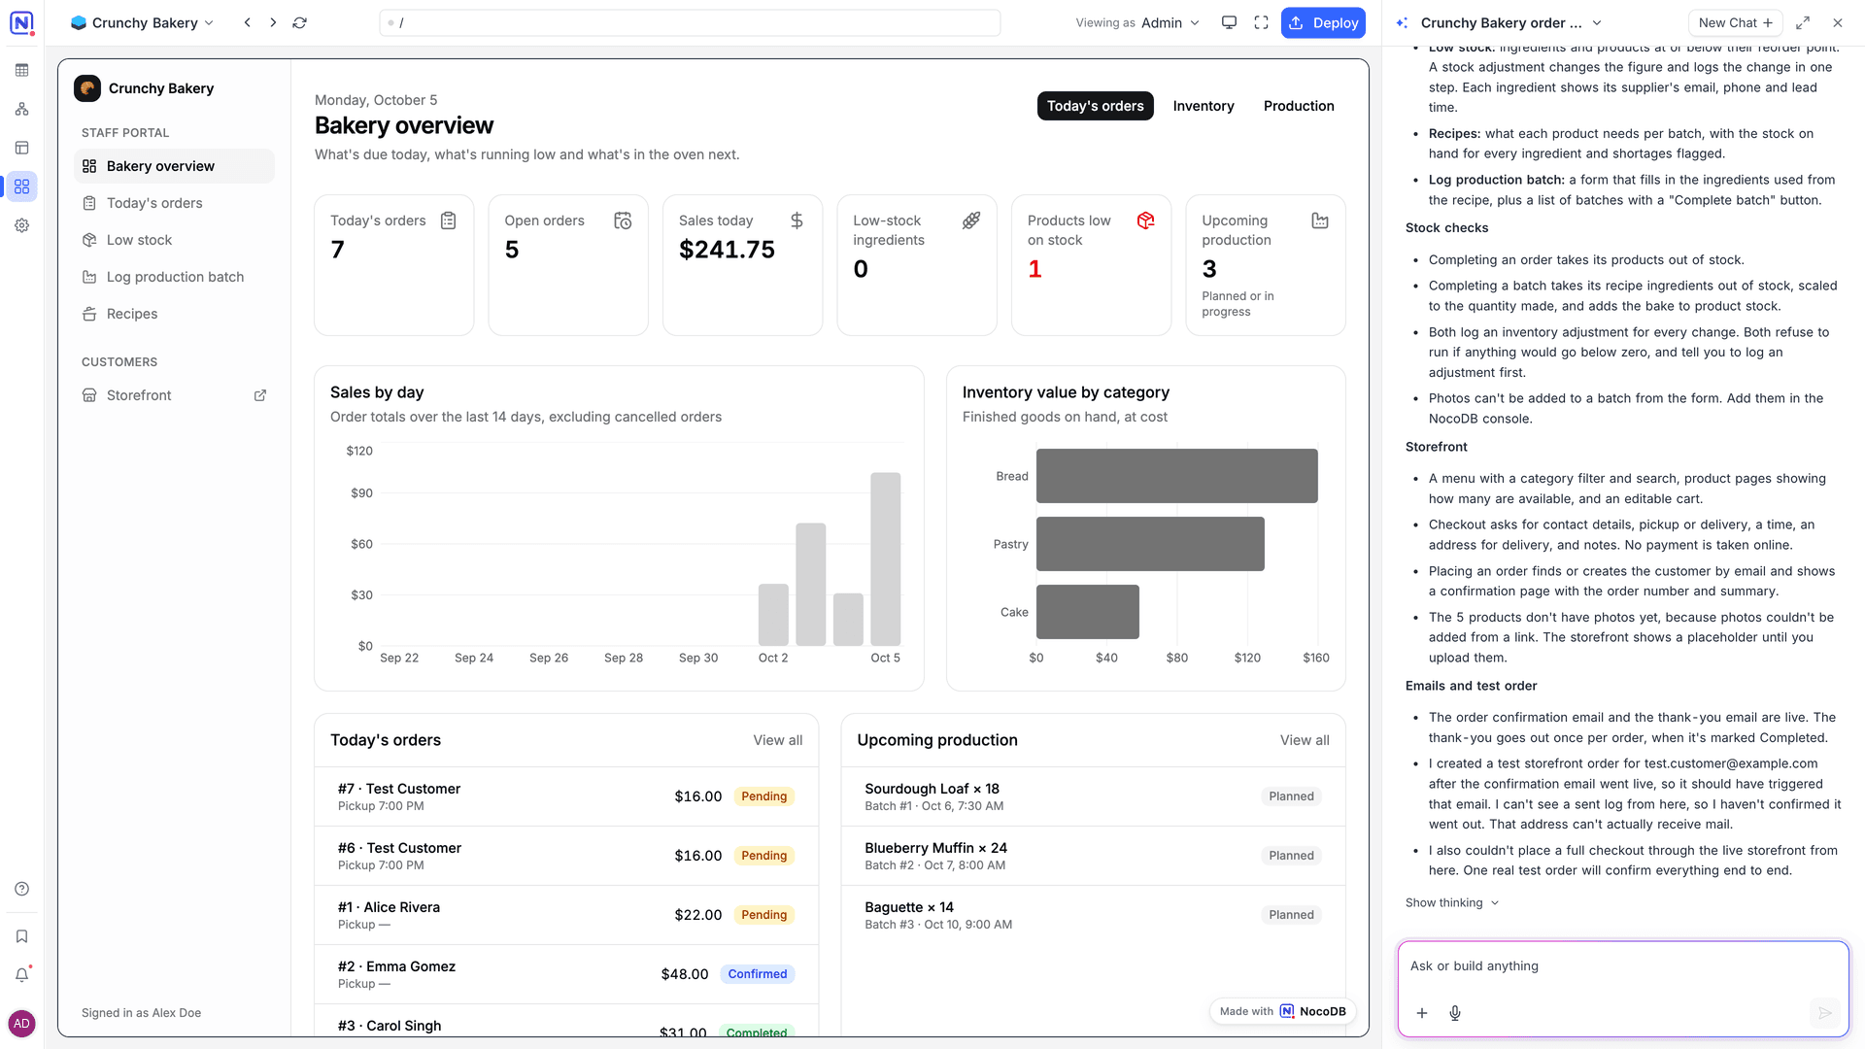Open the Viewing as Admin dropdown
1865x1049 pixels.
coord(1137,22)
